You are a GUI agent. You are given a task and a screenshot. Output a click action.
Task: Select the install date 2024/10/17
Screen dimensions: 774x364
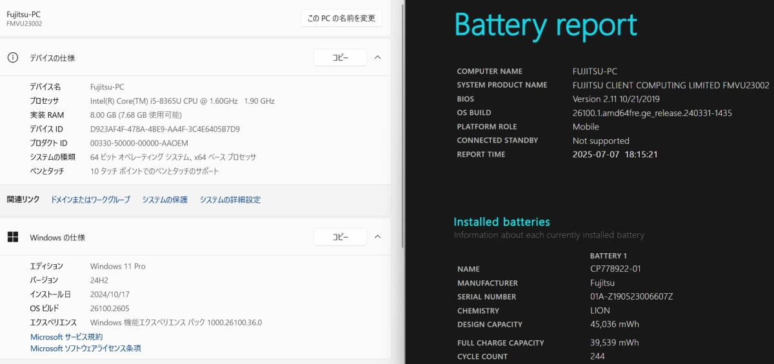click(110, 294)
